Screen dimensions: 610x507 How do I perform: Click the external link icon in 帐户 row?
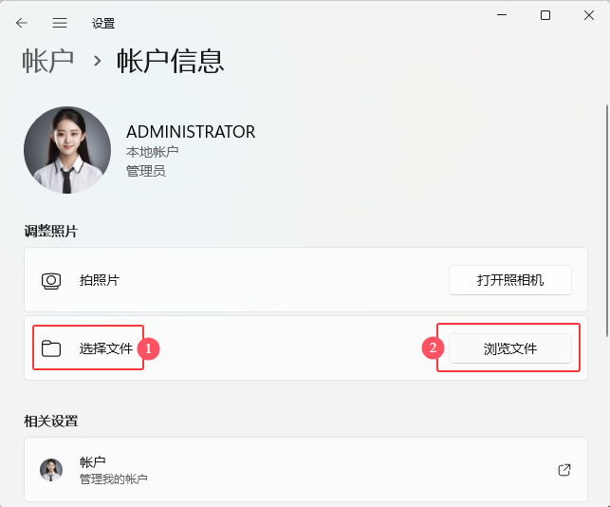pyautogui.click(x=564, y=470)
